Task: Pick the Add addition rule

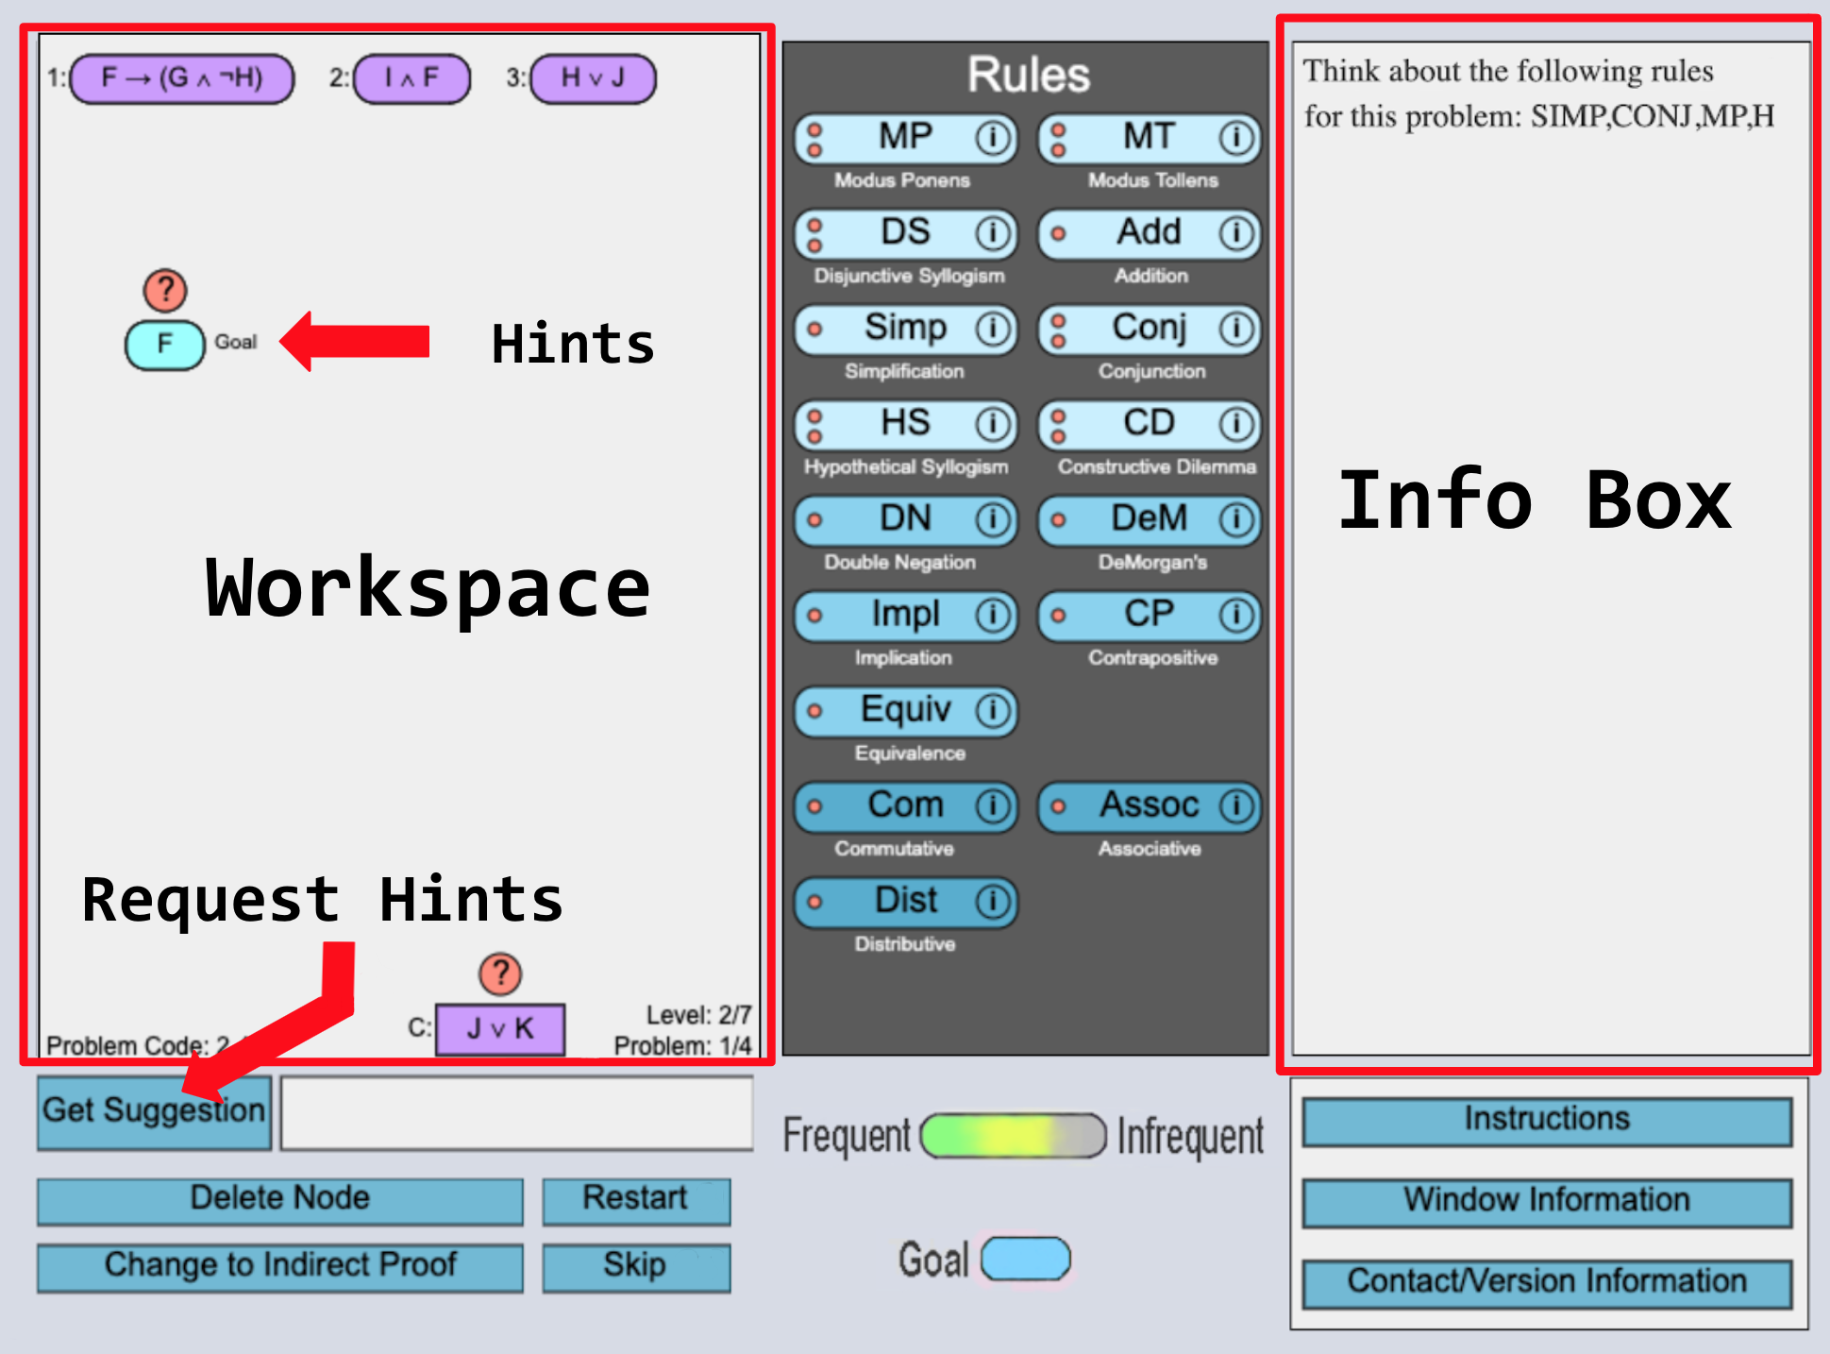Action: tap(1148, 233)
